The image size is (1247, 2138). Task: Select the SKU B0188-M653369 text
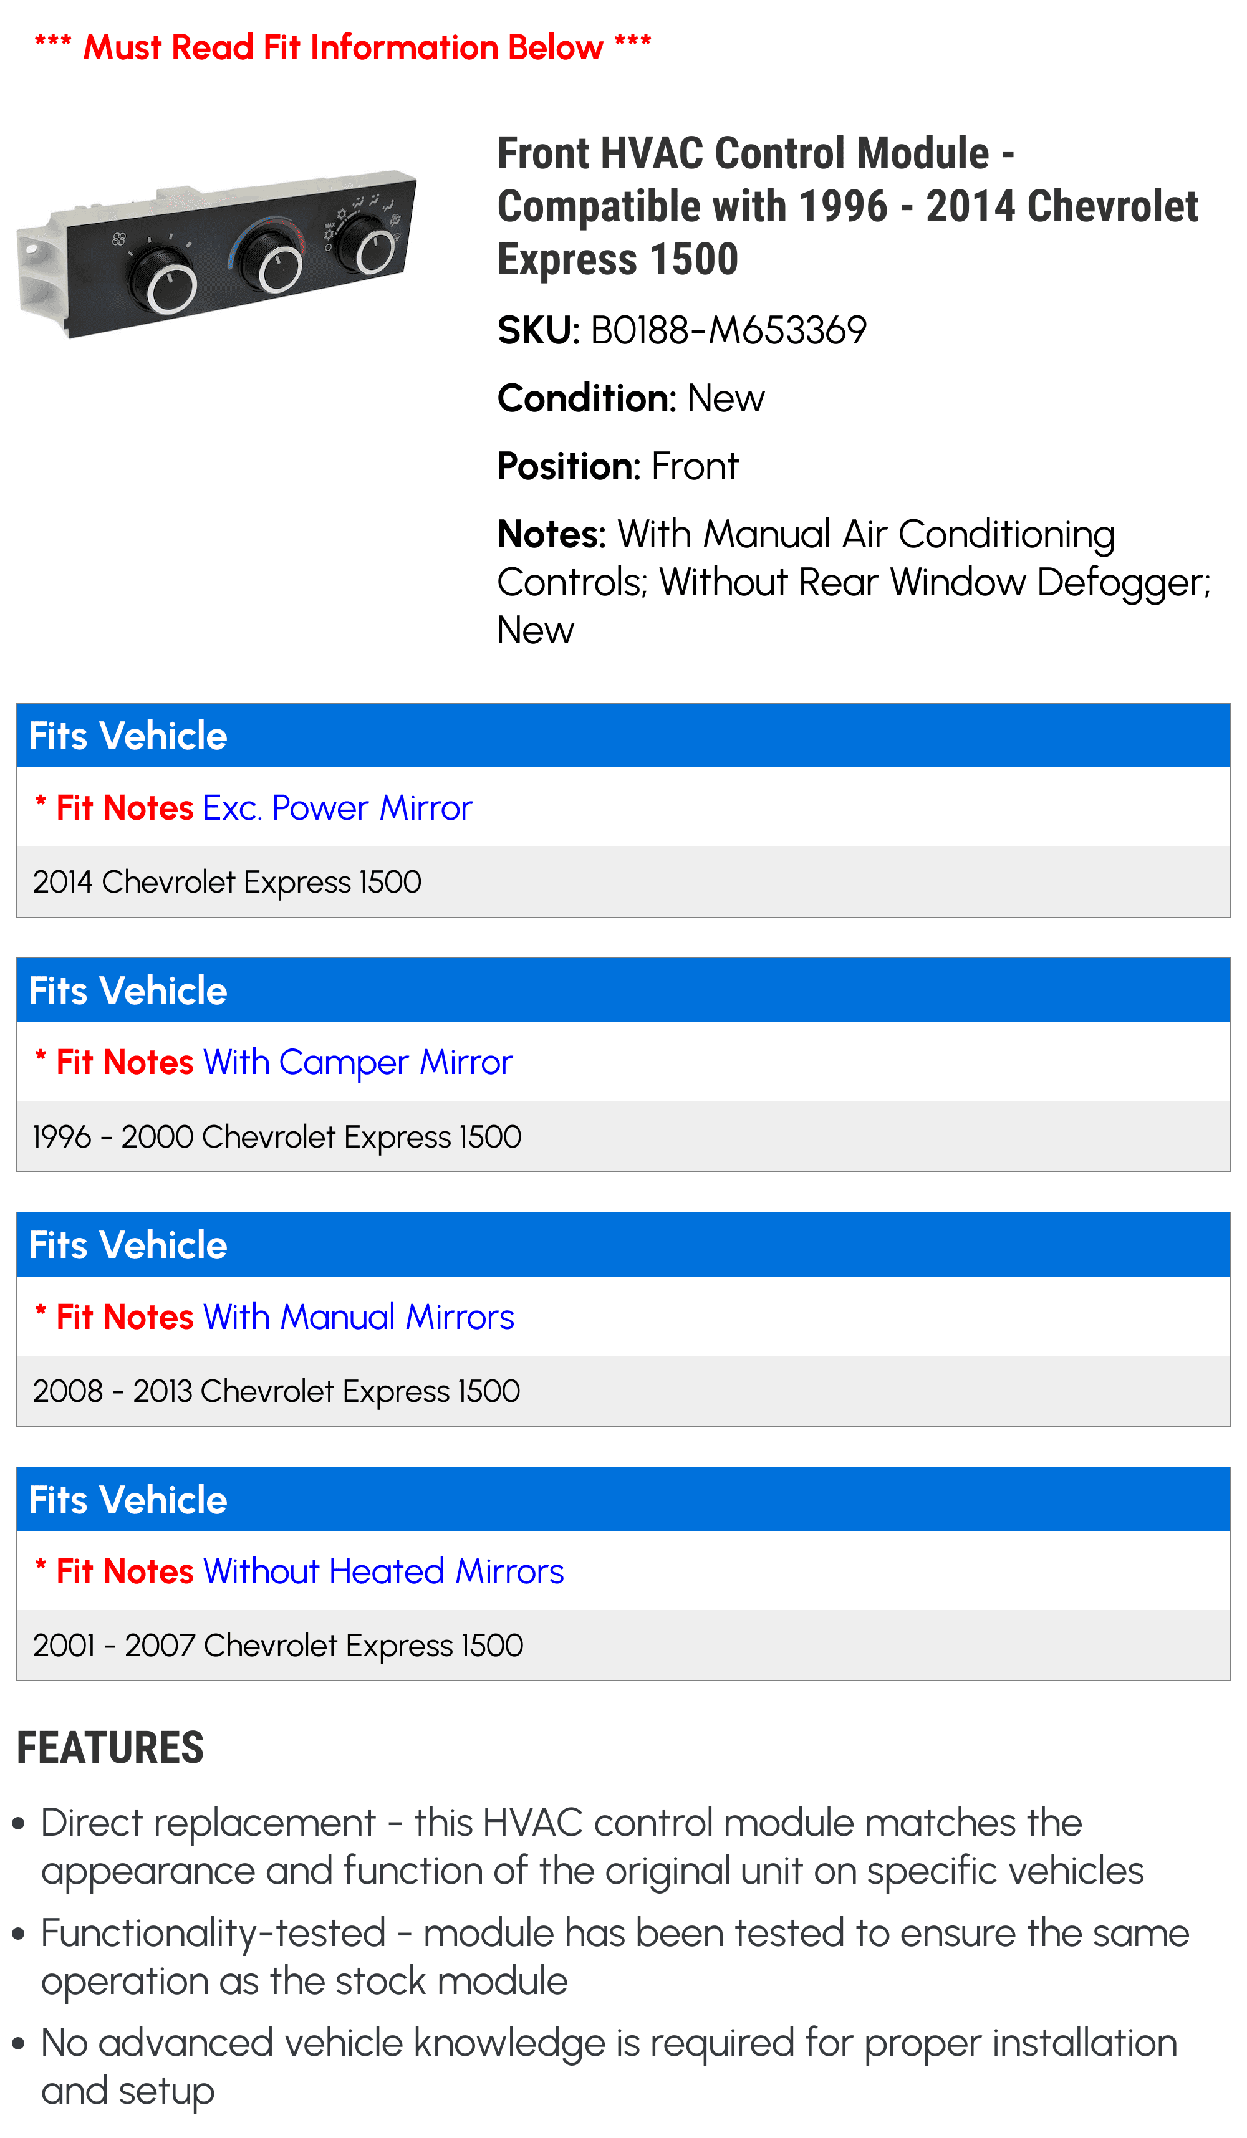pos(681,330)
